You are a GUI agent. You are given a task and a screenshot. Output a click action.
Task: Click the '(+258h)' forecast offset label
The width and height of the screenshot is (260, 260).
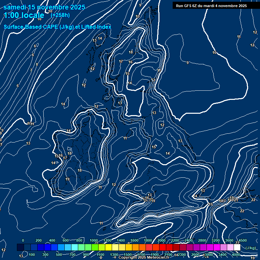coord(60,15)
